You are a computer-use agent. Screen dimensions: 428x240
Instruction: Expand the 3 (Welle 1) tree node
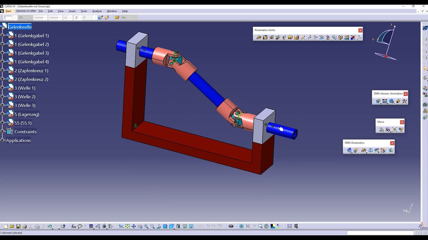[x=2, y=88]
